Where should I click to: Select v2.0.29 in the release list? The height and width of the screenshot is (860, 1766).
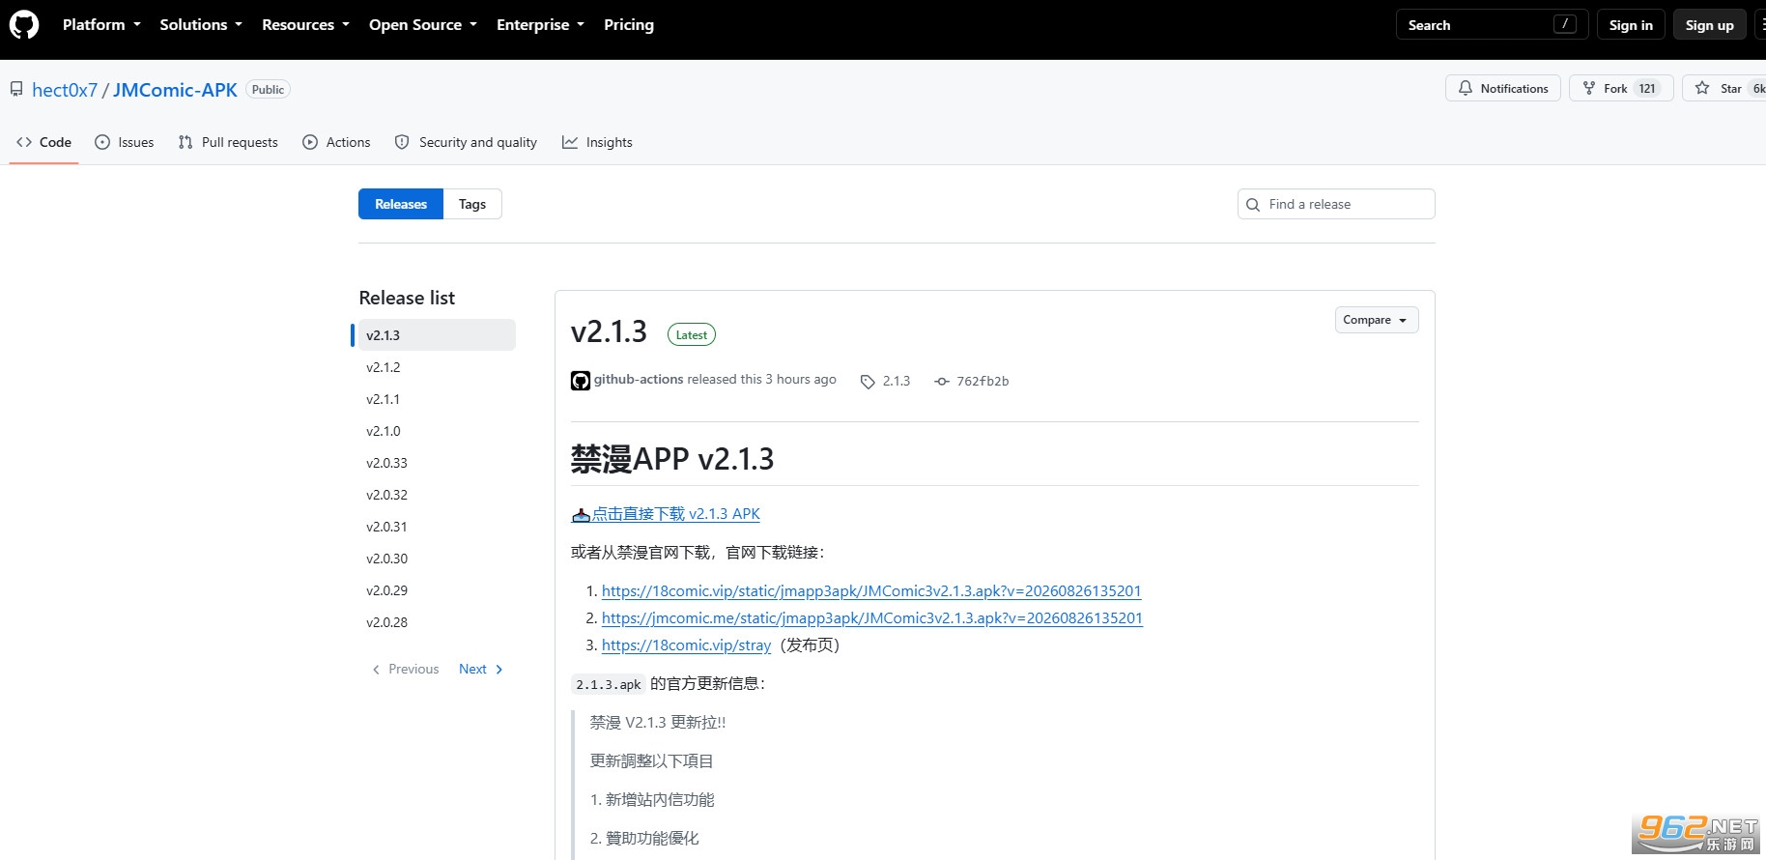pyautogui.click(x=437, y=590)
